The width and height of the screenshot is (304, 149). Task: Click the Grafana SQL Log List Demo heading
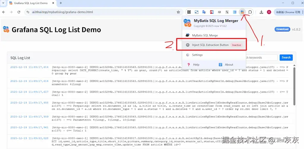coord(56,30)
